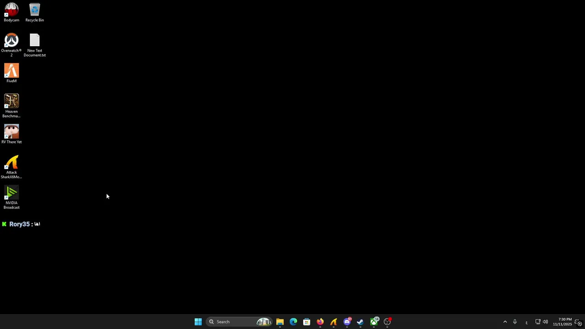Show hidden system tray icons
Screen dimensions: 585x329
[x=505, y=322]
